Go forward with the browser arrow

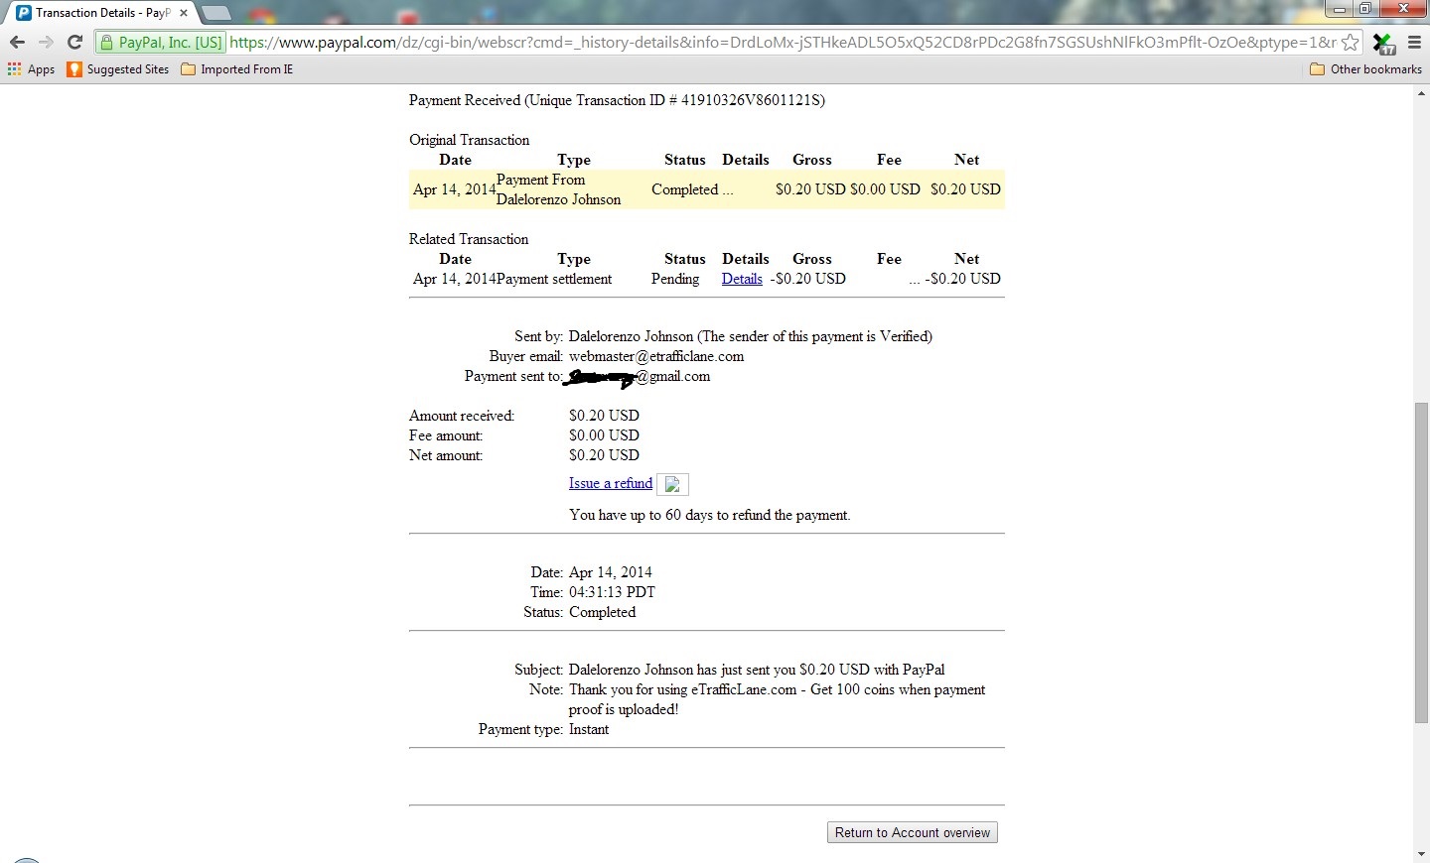point(46,43)
